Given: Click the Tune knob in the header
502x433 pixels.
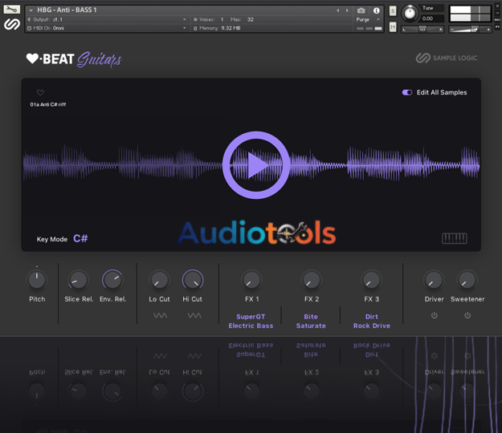Looking at the screenshot, I should pyautogui.click(x=410, y=13).
